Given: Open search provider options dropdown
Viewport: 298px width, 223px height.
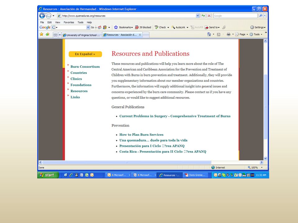Looking at the screenshot, I should [x=265, y=16].
